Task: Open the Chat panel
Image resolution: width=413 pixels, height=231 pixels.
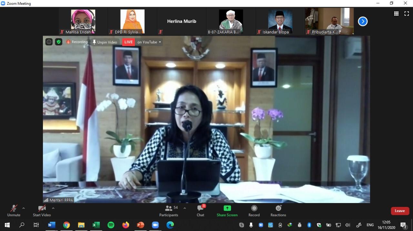Action: 200,211
